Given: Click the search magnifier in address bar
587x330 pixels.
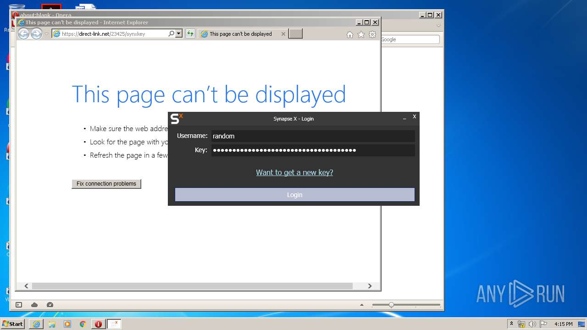Looking at the screenshot, I should pyautogui.click(x=172, y=33).
